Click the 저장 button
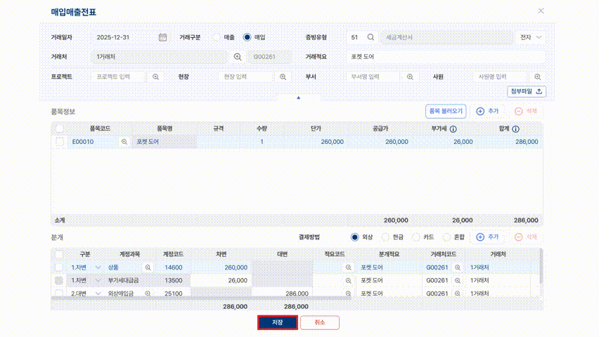Screen dimensions: 599x337 pyautogui.click(x=277, y=322)
